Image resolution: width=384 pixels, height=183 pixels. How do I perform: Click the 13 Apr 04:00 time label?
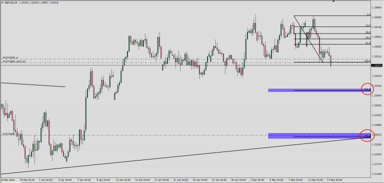[122, 179]
